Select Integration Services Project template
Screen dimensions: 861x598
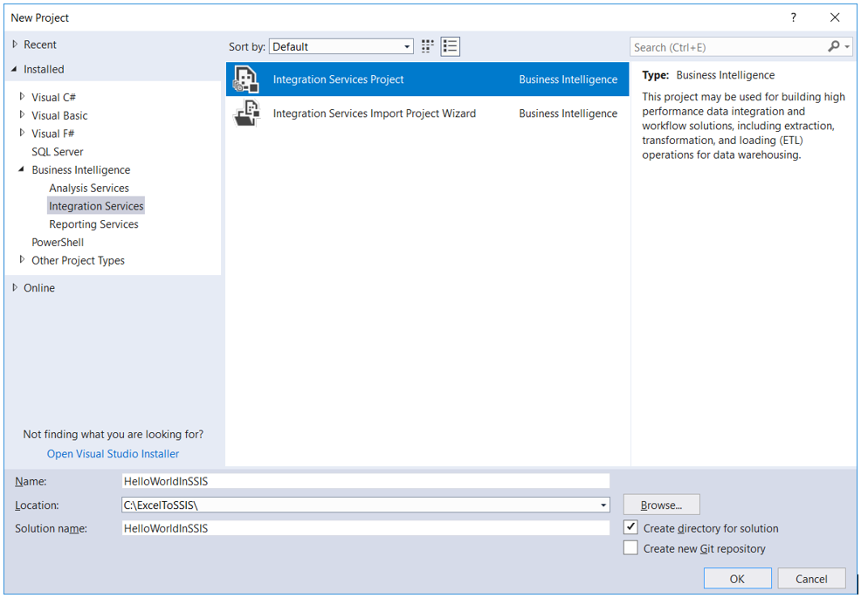pos(427,79)
